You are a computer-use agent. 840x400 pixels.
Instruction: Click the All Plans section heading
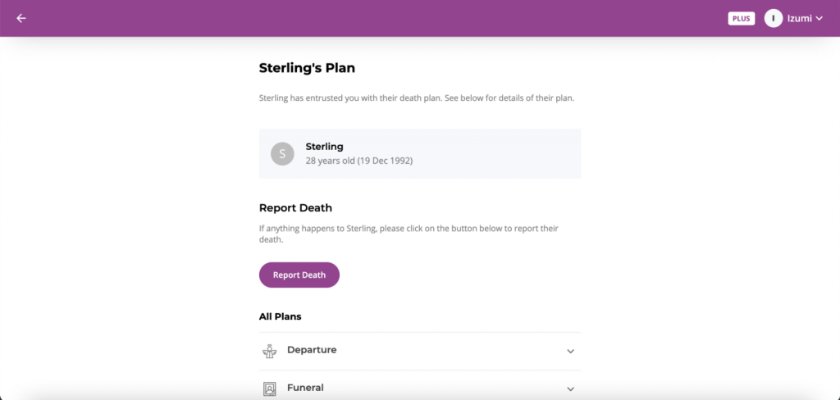coord(281,316)
